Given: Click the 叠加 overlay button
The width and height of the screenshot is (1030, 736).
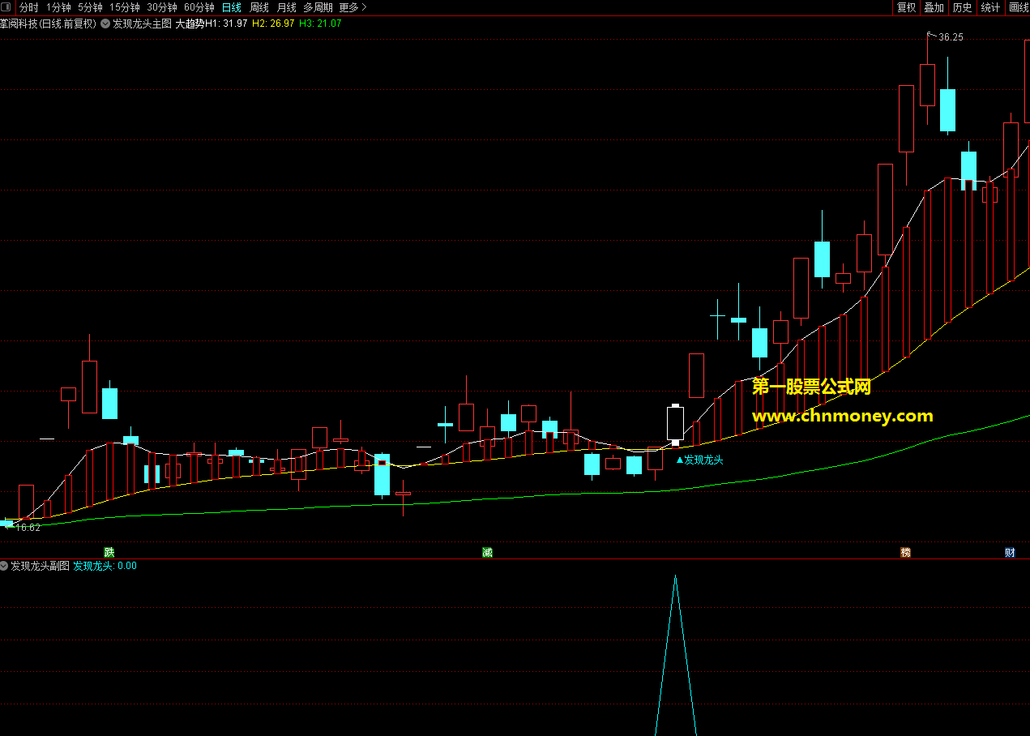Looking at the screenshot, I should [x=934, y=7].
